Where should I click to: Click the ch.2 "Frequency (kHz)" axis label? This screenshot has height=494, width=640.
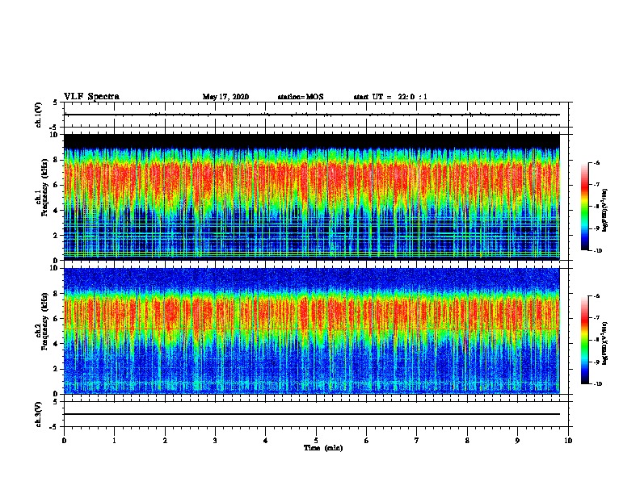pos(44,321)
